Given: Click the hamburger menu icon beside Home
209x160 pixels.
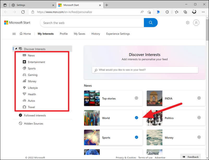Looking at the screenshot, I should pyautogui.click(x=14, y=34).
